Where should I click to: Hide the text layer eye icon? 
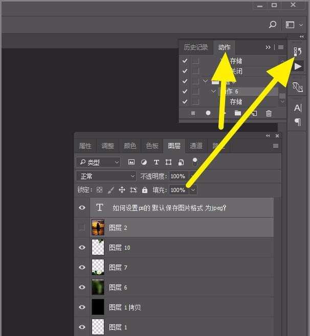(82, 207)
